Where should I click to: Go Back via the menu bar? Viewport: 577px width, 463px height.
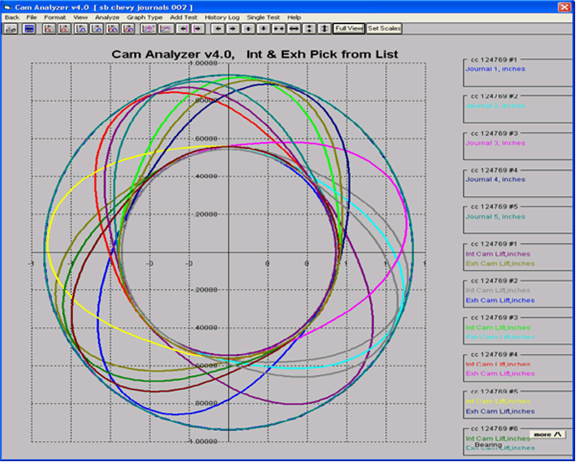[12, 17]
